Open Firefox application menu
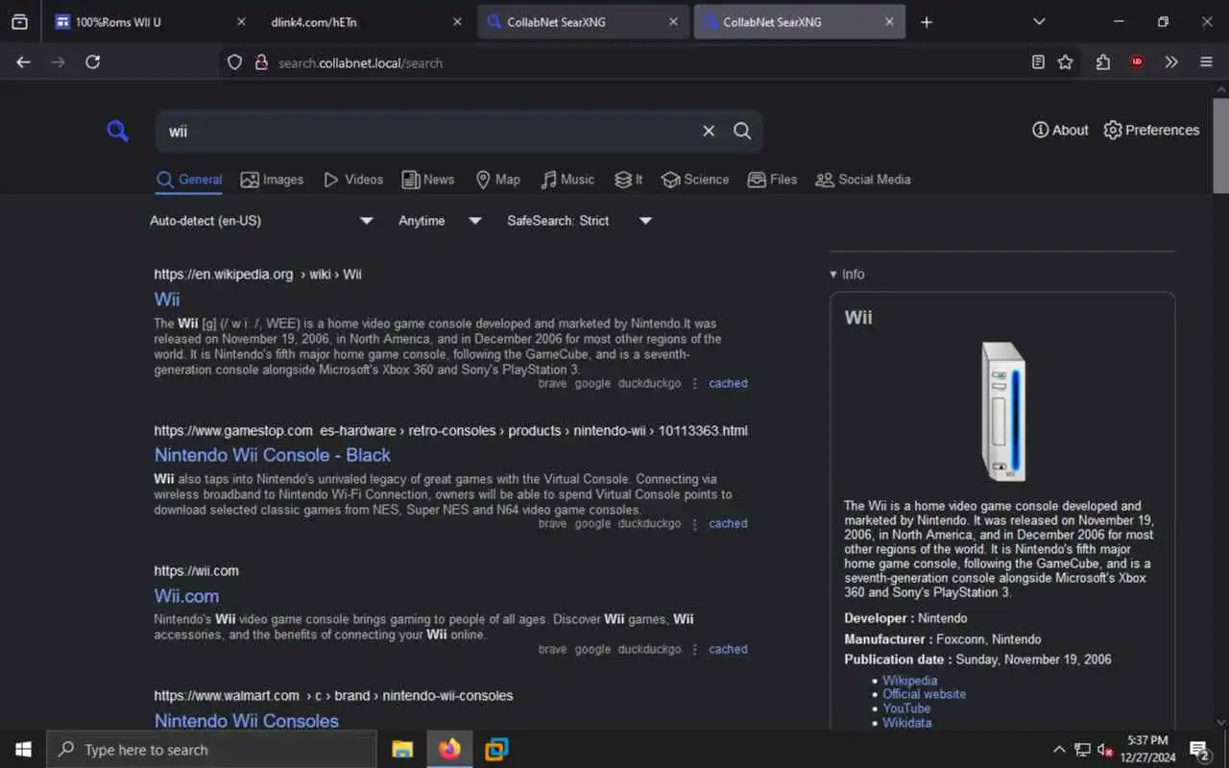 point(1206,62)
